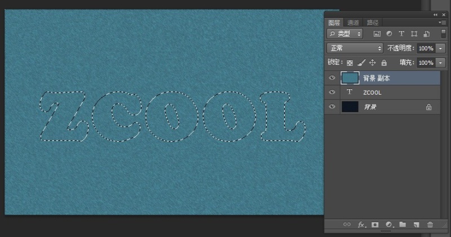Create a new layer group
Image resolution: width=451 pixels, height=237 pixels.
pyautogui.click(x=403, y=225)
